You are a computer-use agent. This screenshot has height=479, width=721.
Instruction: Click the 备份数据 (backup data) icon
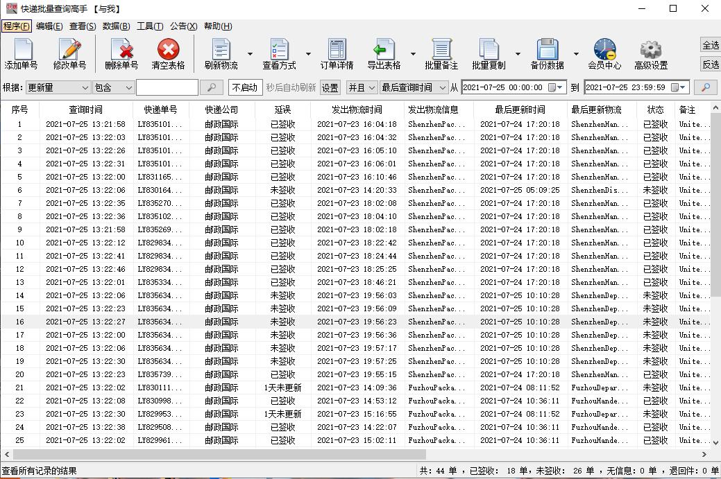pyautogui.click(x=548, y=53)
